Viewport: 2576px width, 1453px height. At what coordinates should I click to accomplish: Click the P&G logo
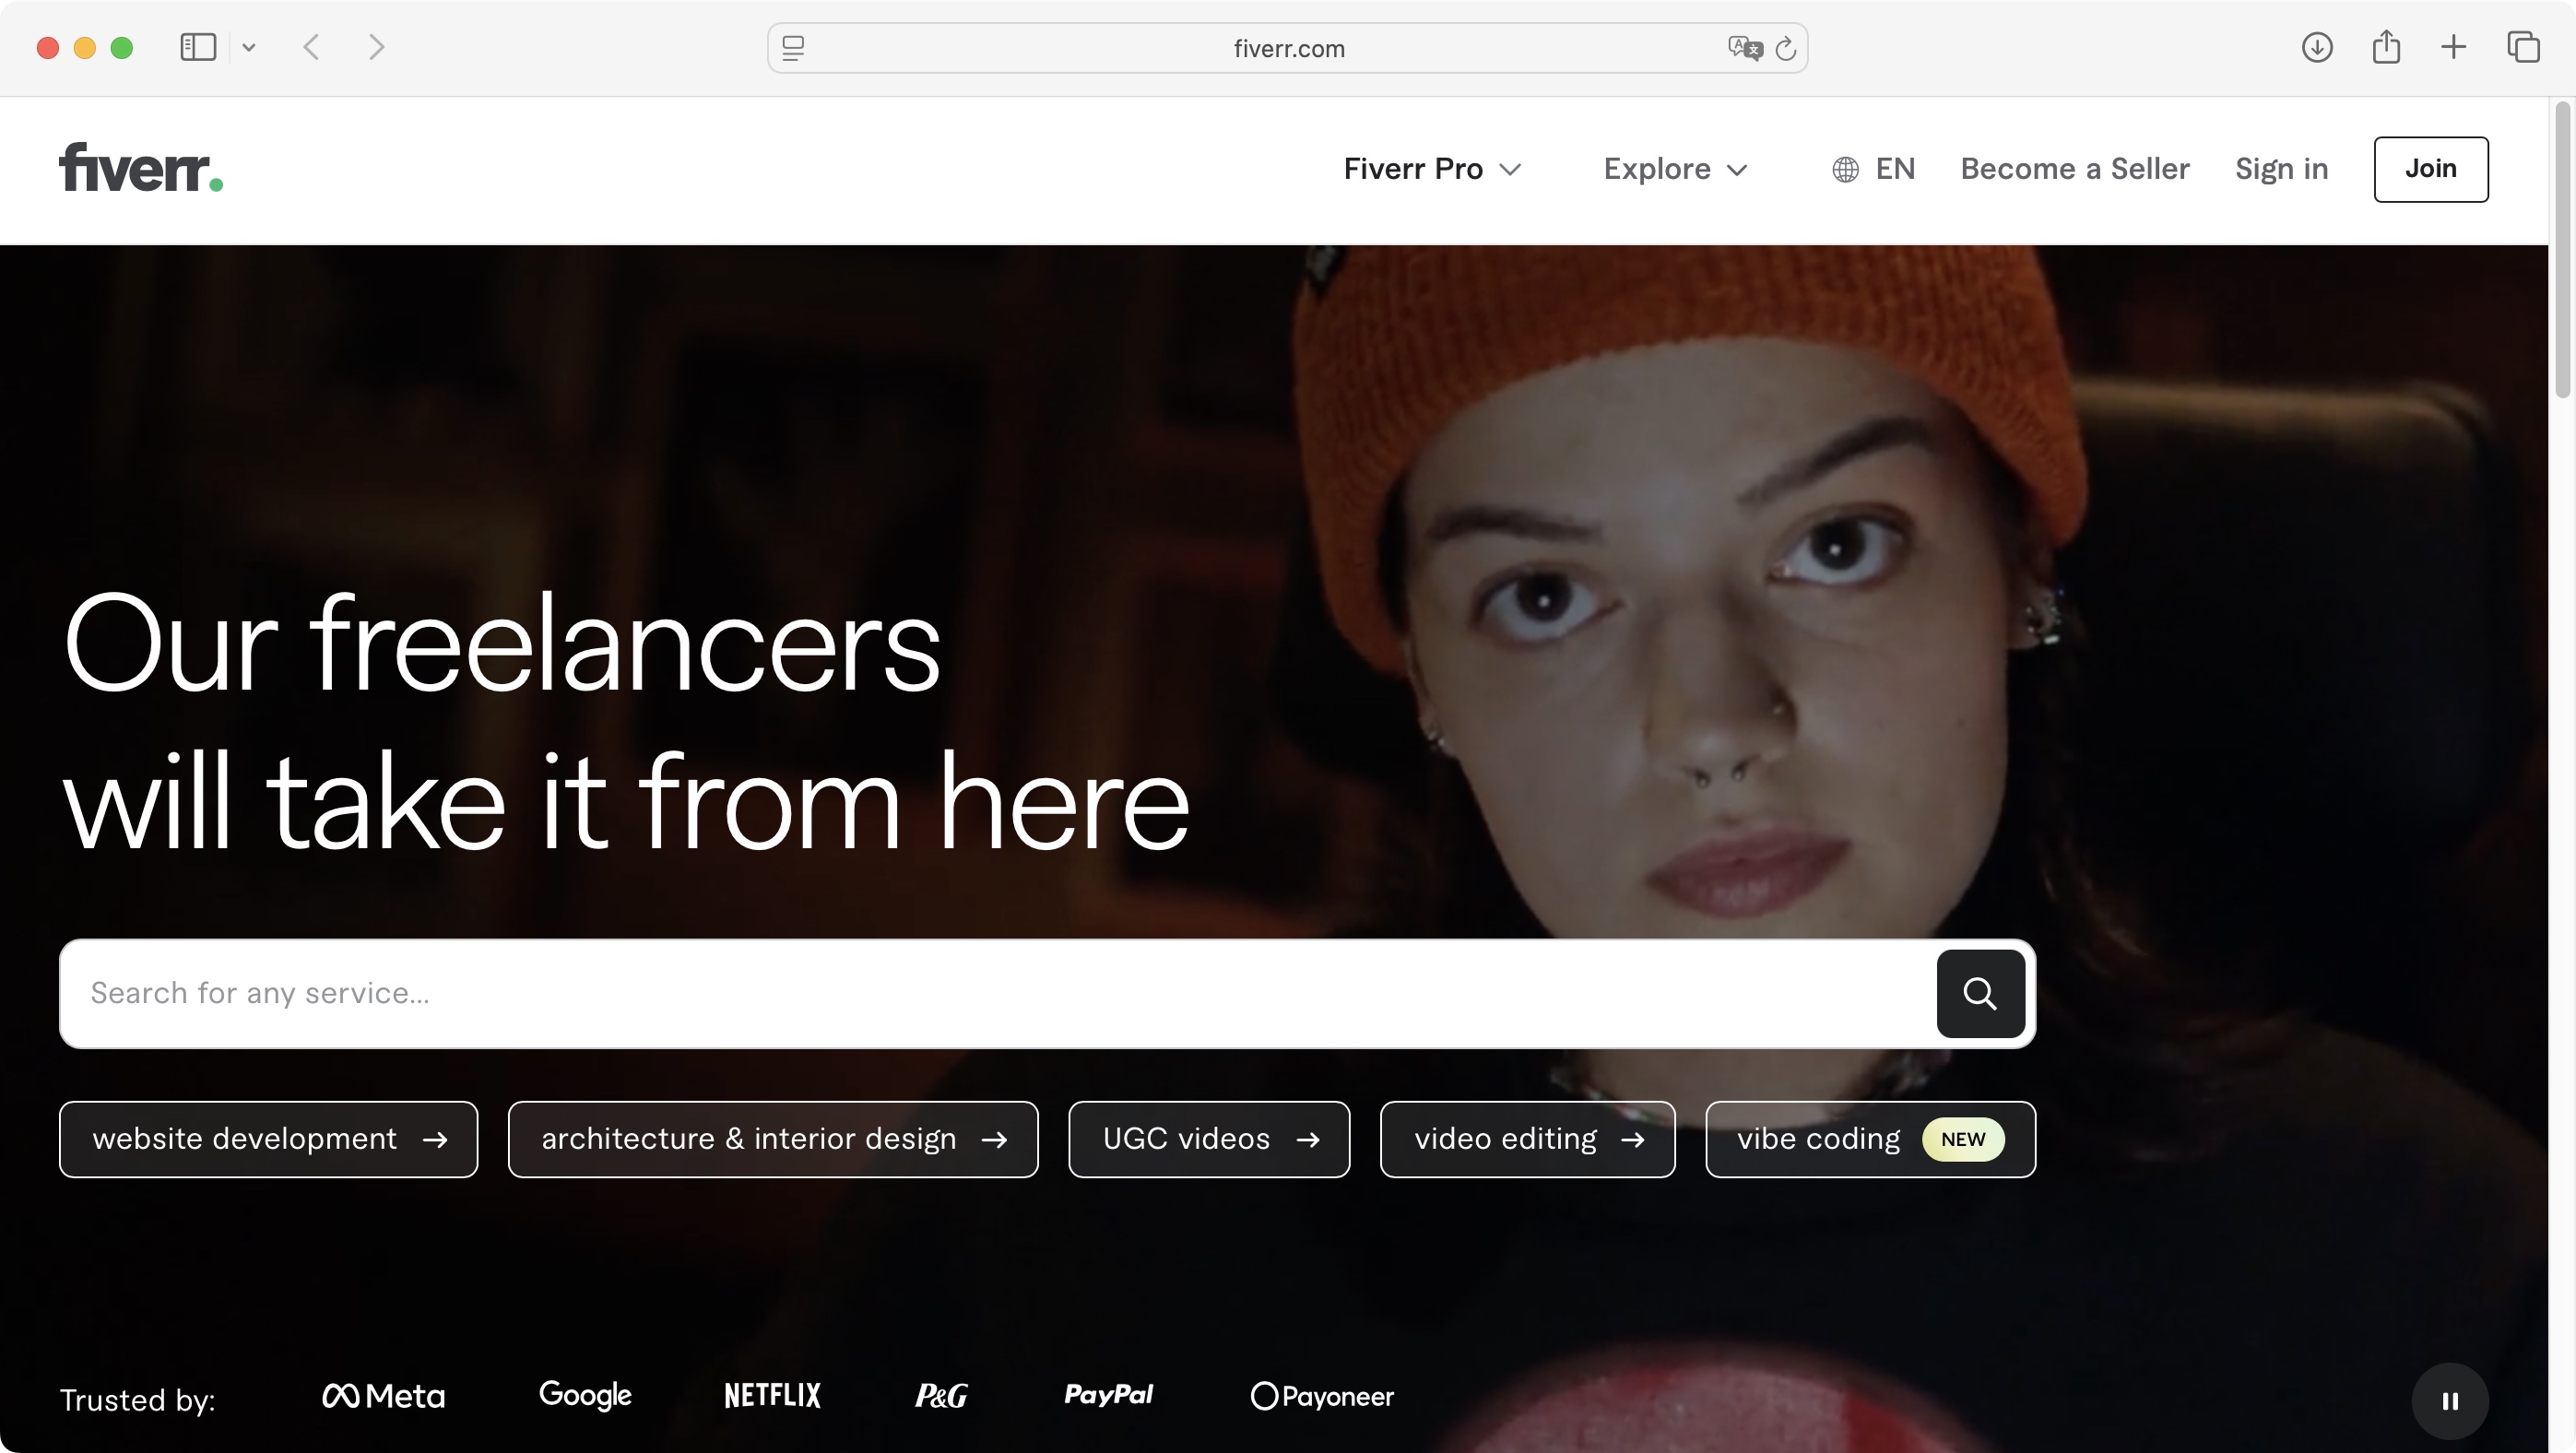941,1395
